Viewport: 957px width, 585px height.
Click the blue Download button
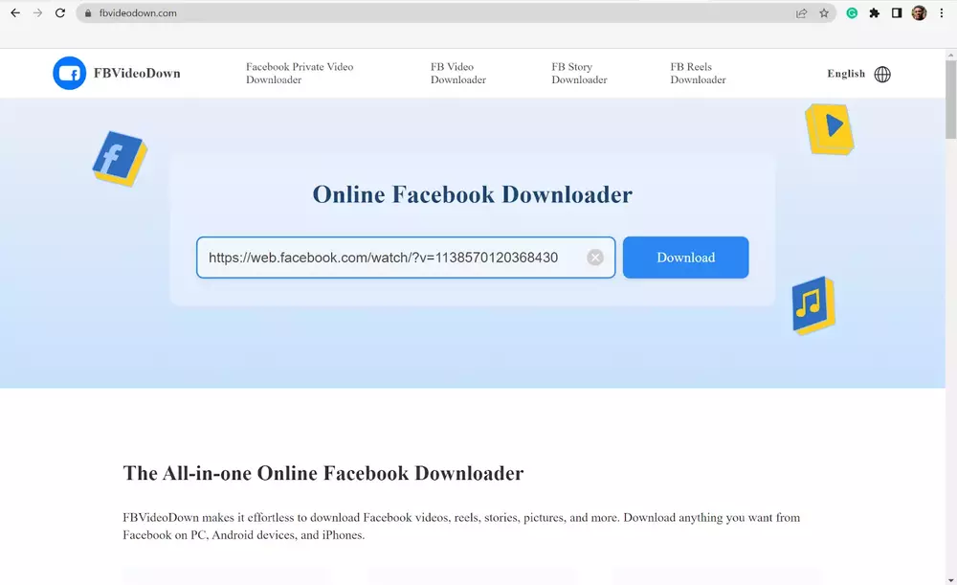click(685, 258)
